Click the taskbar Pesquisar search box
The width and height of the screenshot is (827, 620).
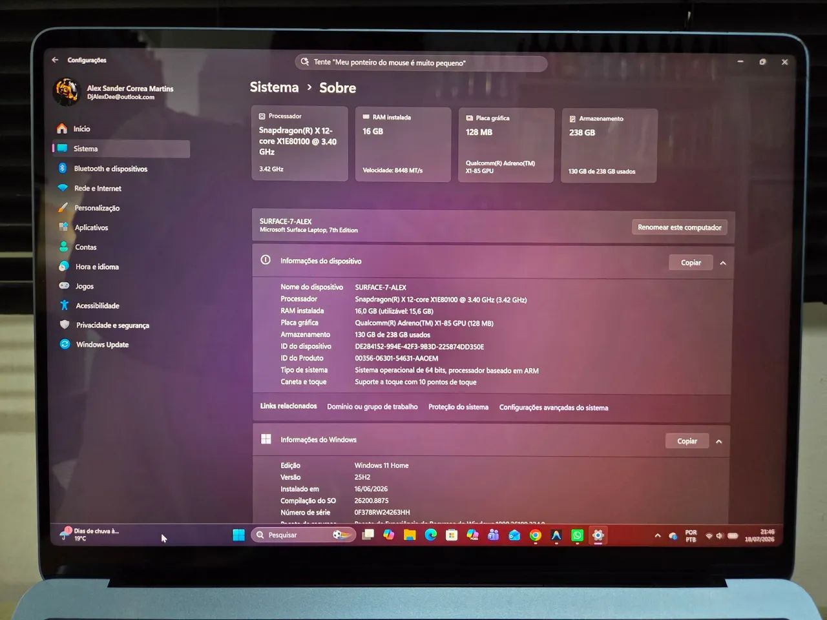(x=303, y=535)
